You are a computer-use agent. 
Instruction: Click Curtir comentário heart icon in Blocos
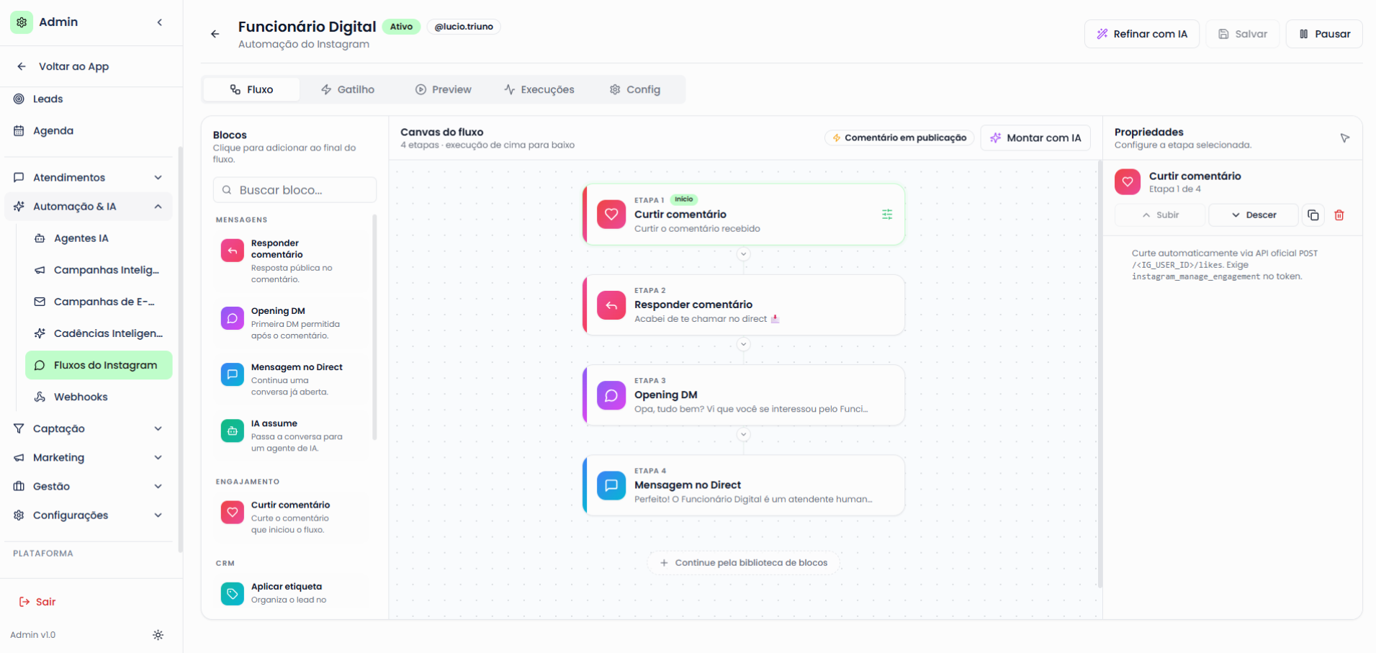(232, 513)
